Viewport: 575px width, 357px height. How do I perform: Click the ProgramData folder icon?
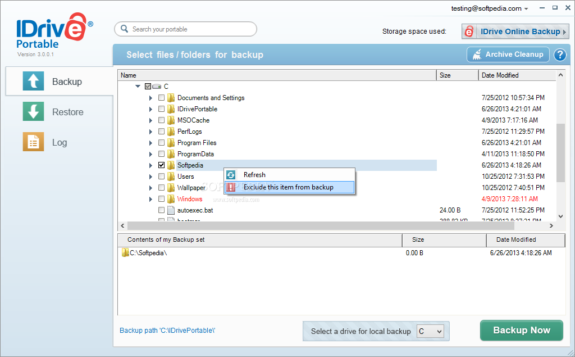171,154
